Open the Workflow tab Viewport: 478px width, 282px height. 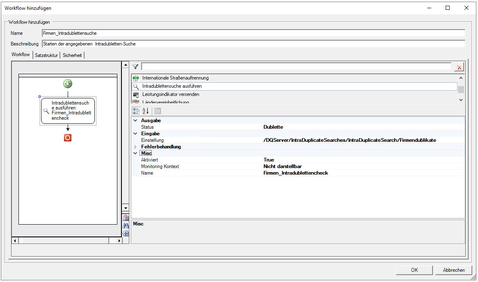pos(21,55)
